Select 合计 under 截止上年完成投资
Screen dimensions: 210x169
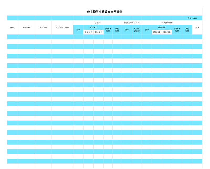pyautogui.click(x=127, y=30)
